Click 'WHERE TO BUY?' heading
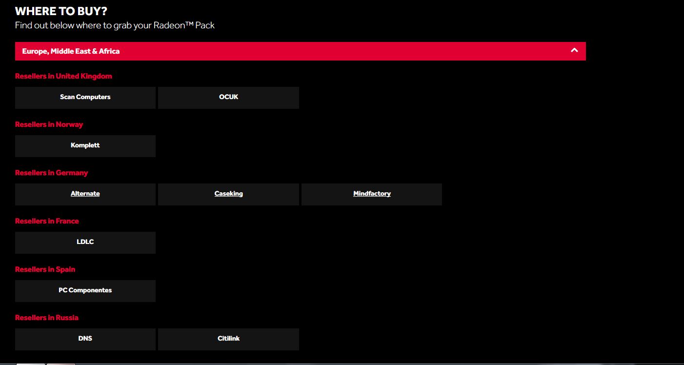This screenshot has height=365, width=684. (61, 11)
